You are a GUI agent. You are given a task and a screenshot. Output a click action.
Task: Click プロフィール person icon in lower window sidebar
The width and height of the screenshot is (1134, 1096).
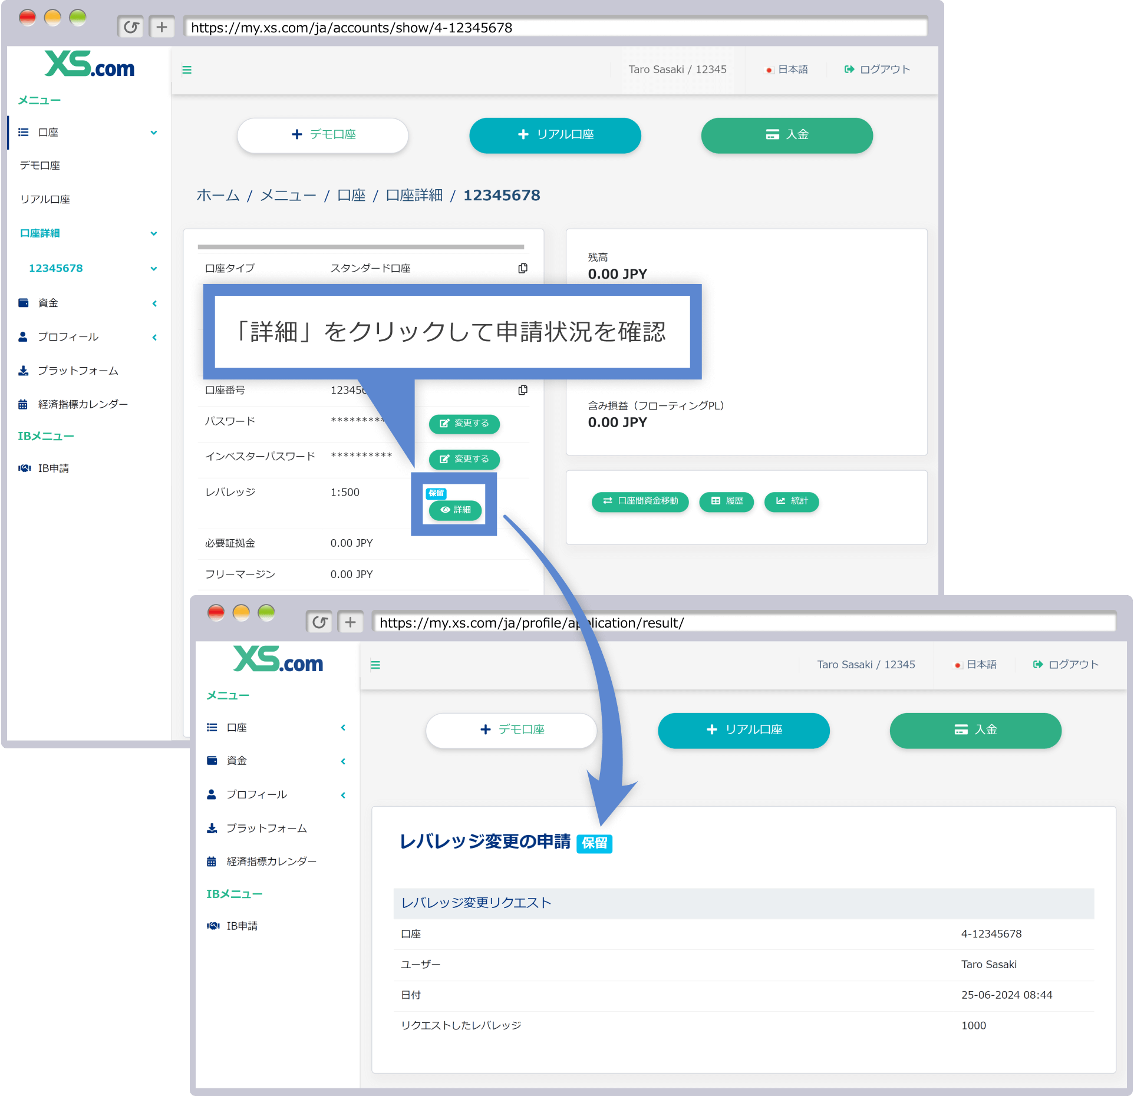point(212,794)
